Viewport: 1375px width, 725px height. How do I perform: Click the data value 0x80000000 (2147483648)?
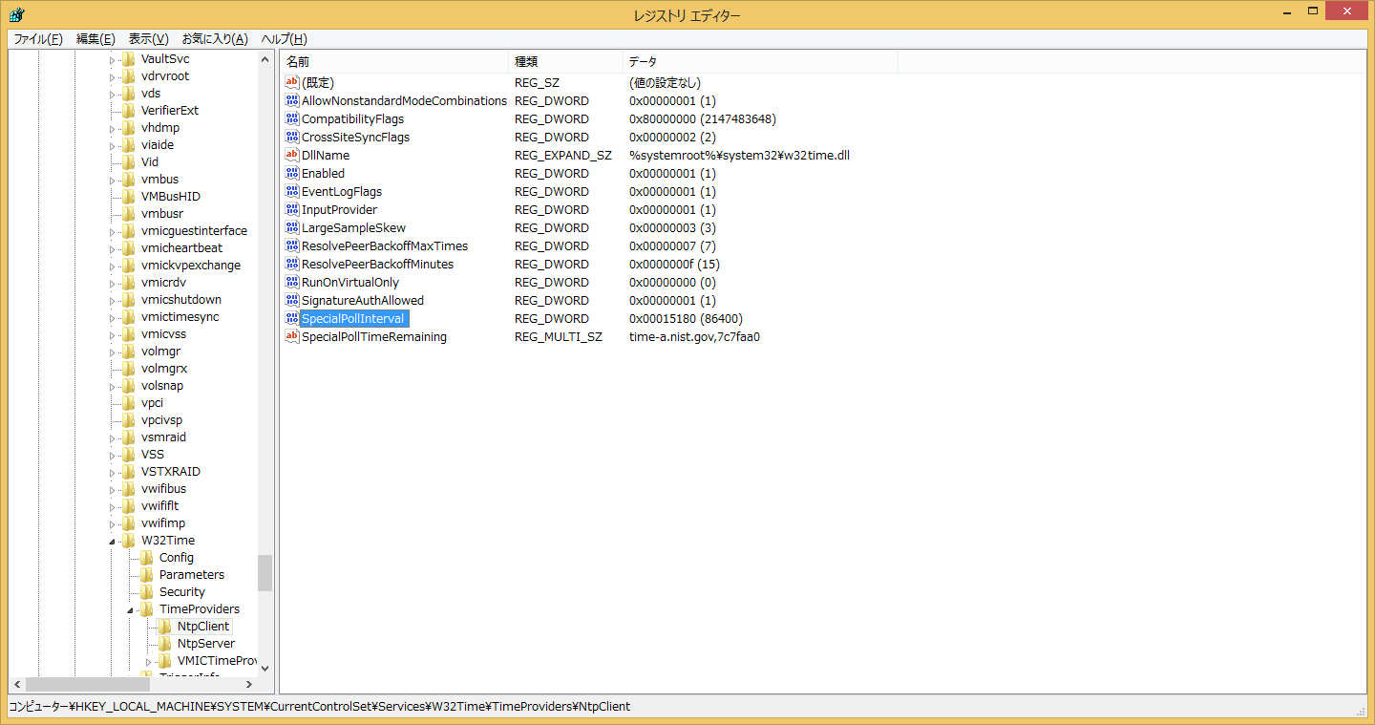[703, 118]
